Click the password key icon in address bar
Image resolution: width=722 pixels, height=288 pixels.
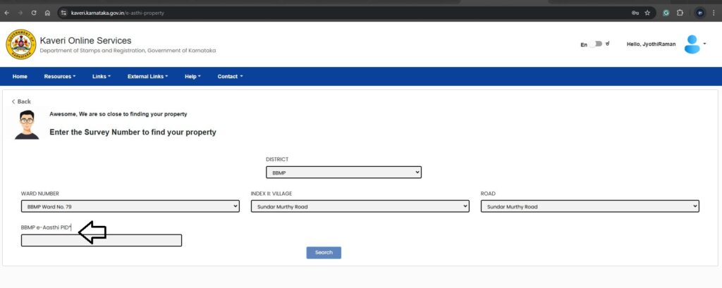pos(635,13)
